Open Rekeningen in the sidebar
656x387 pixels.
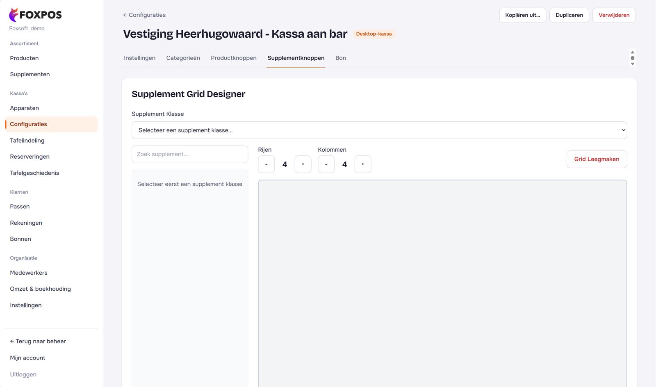tap(51, 223)
